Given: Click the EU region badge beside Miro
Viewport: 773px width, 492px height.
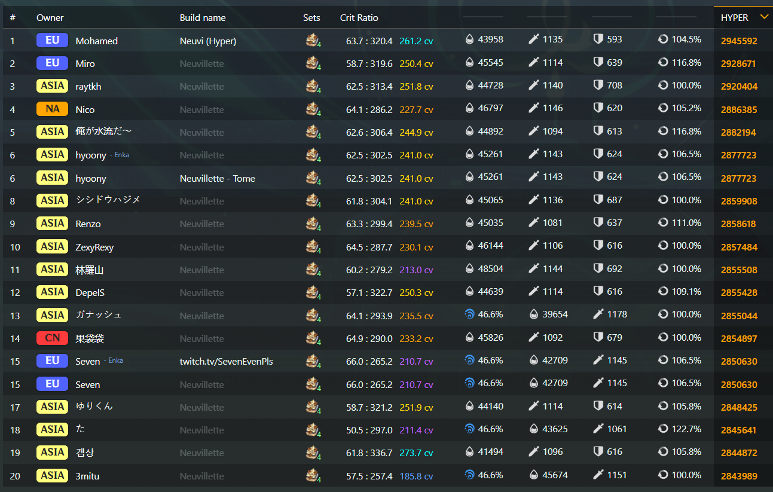Looking at the screenshot, I should (x=52, y=63).
